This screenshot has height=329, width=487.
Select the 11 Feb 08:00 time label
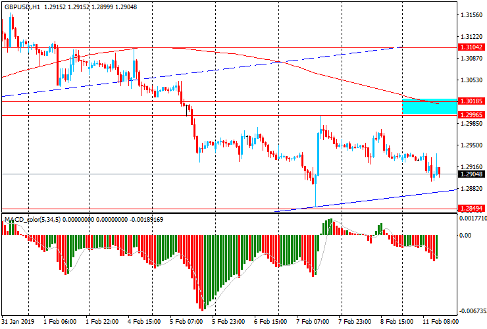click(439, 322)
